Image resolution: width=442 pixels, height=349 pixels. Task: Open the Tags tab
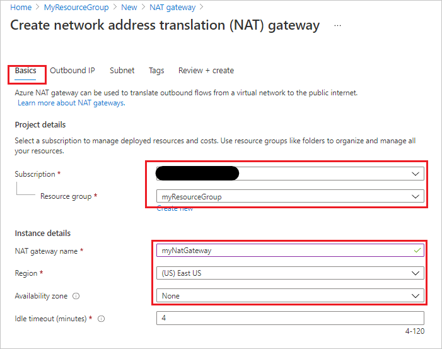pyautogui.click(x=156, y=71)
